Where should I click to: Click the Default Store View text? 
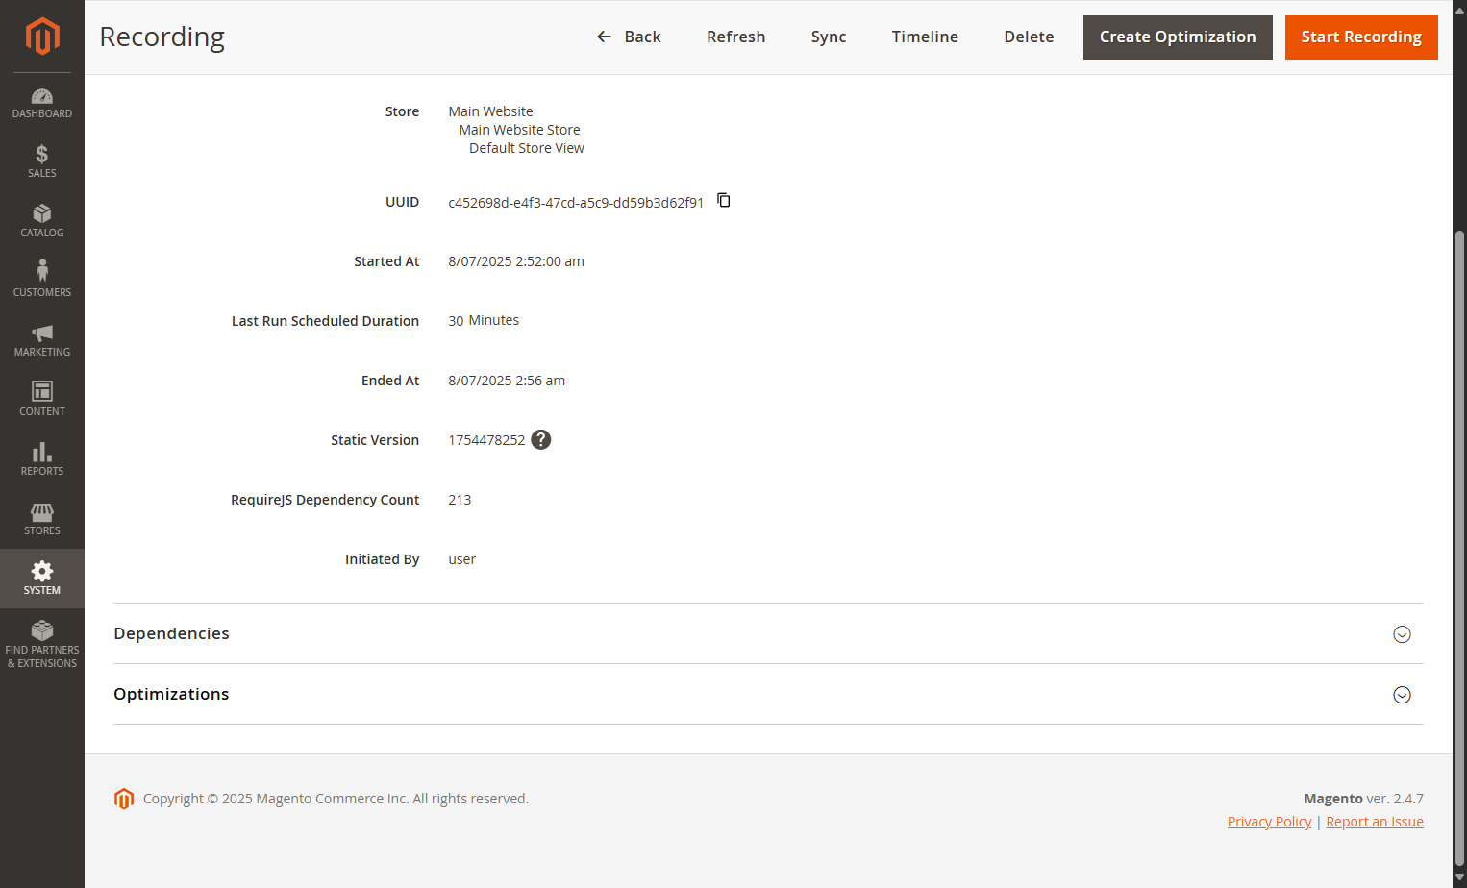[527, 148]
